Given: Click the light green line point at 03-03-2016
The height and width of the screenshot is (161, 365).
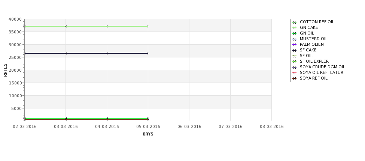Looking at the screenshot, I should 66,26.
